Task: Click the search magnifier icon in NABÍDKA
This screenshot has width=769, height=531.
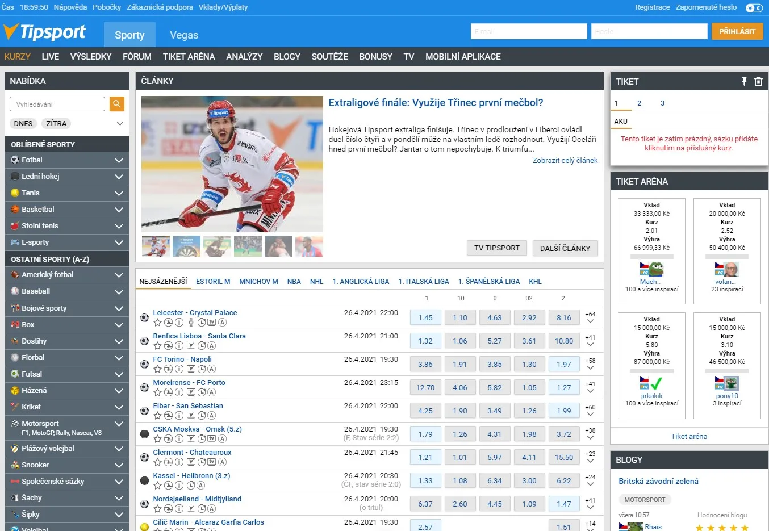Action: tap(116, 104)
